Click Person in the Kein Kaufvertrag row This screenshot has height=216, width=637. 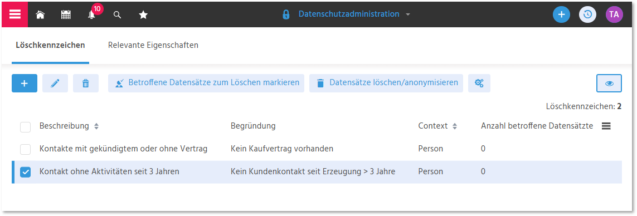click(x=431, y=149)
